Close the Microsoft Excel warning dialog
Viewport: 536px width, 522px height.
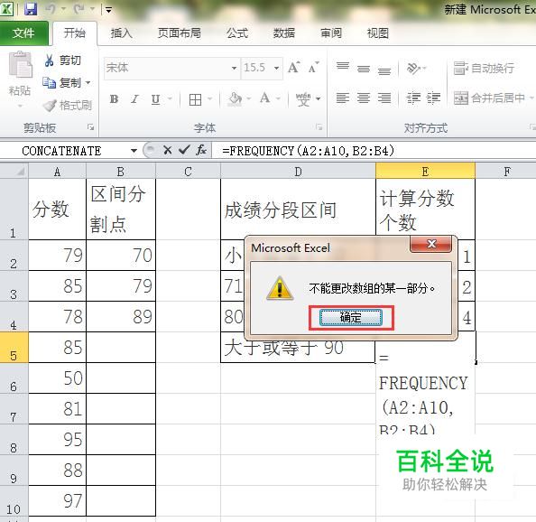(x=431, y=244)
